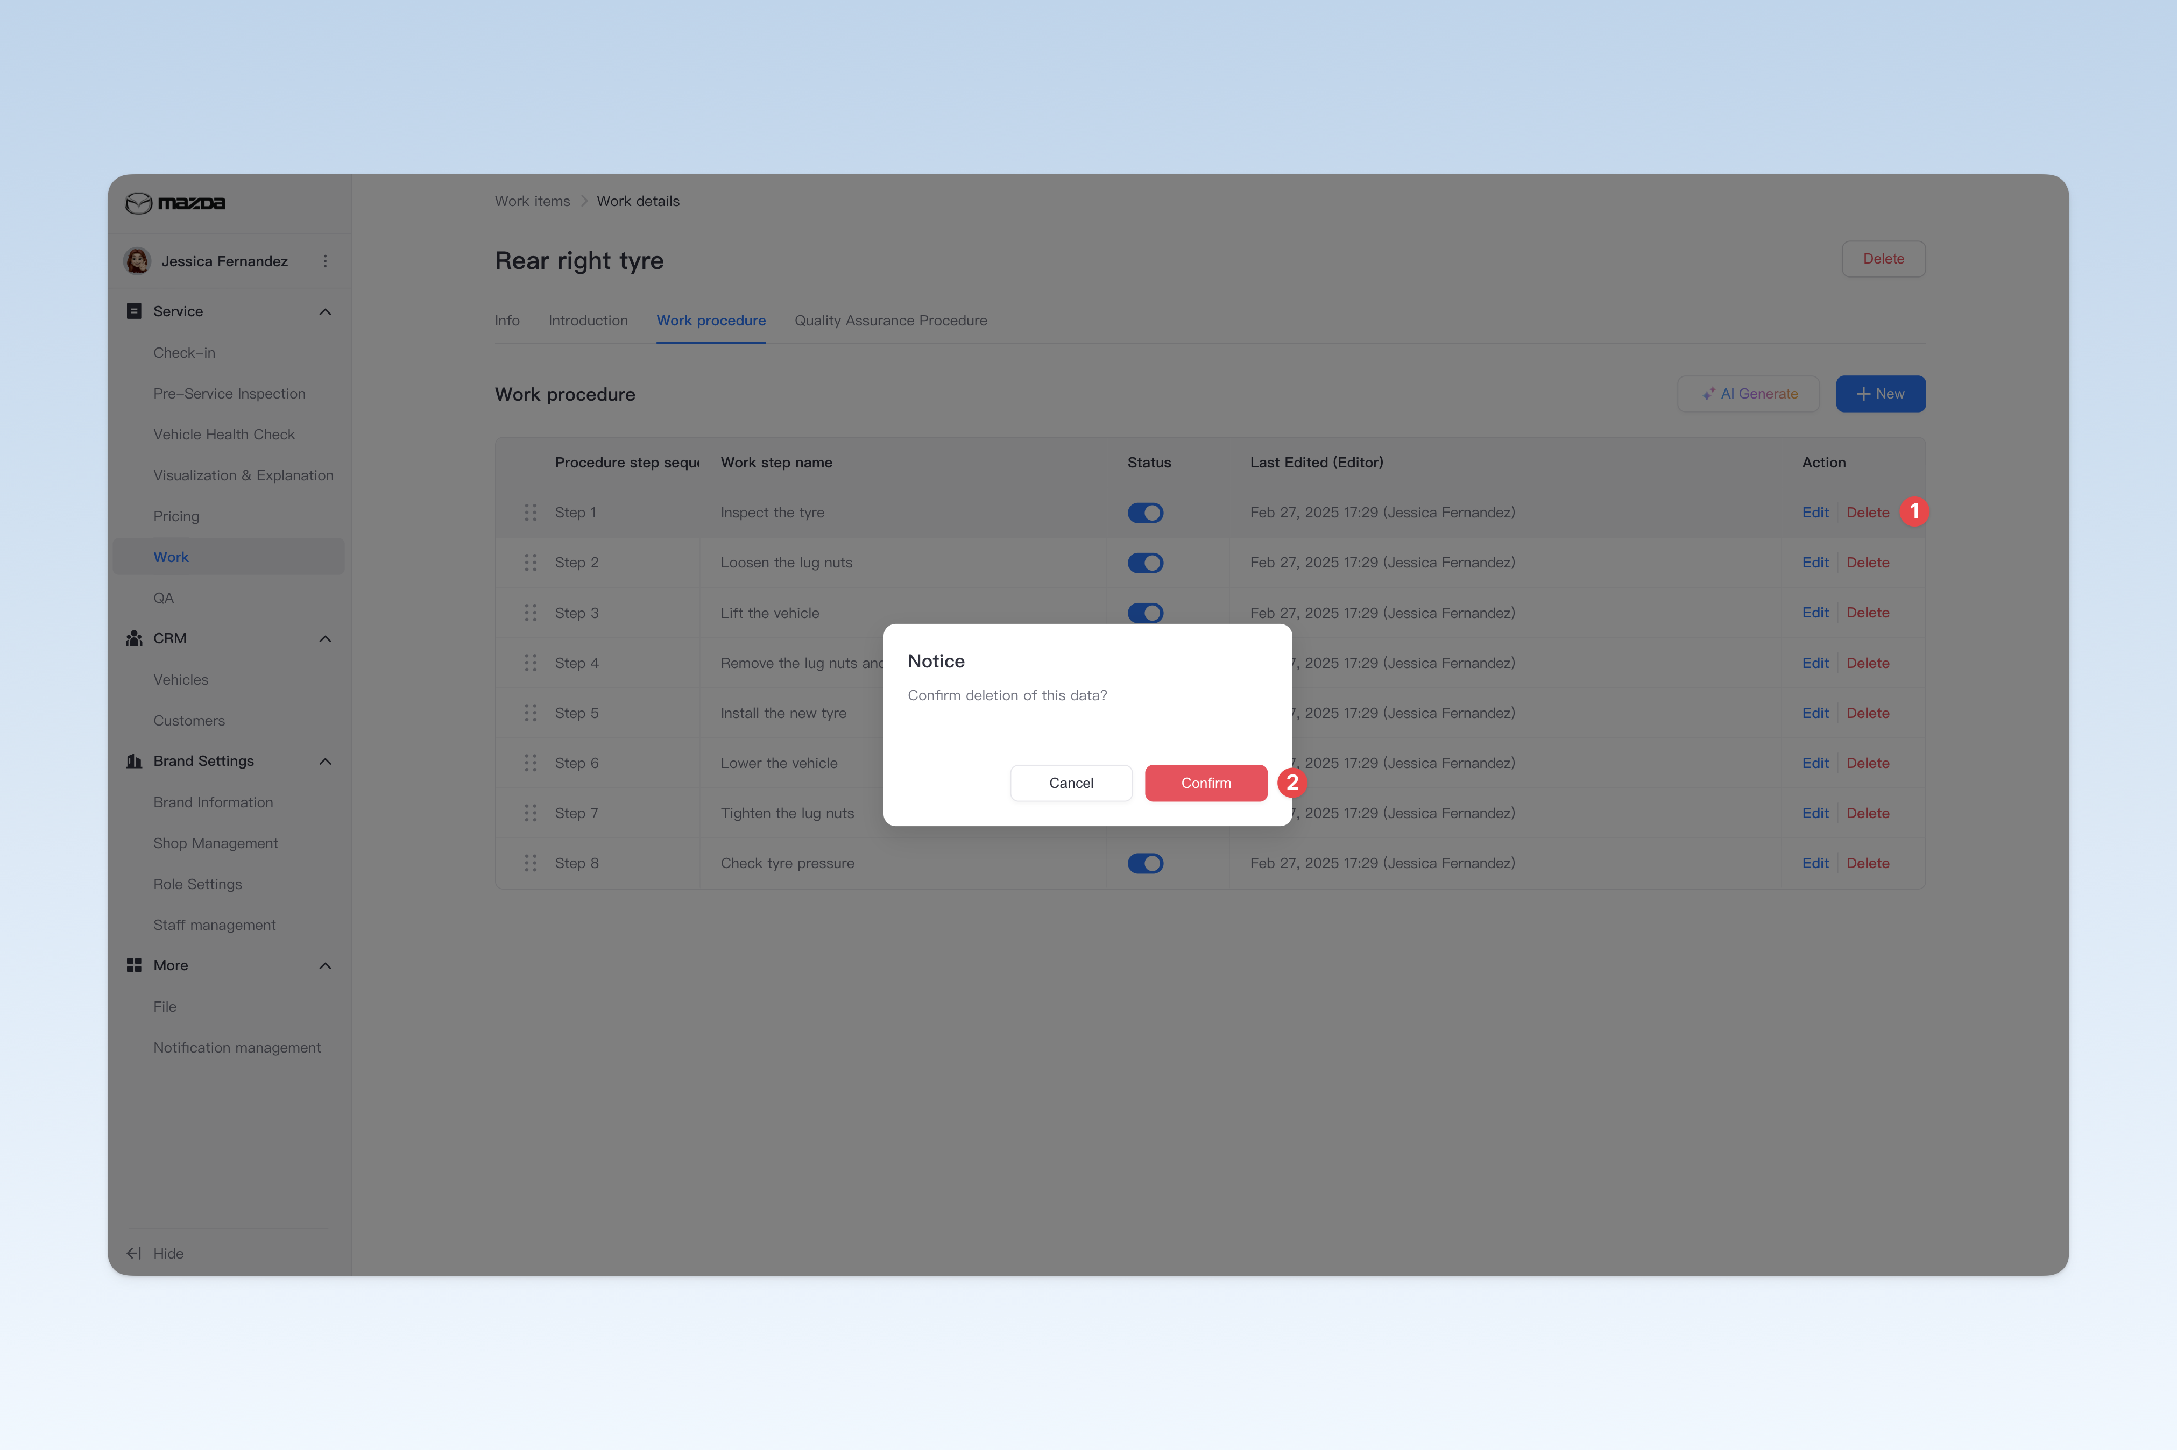The width and height of the screenshot is (2177, 1450).
Task: Cancel the deletion notice dialog
Action: [x=1070, y=783]
